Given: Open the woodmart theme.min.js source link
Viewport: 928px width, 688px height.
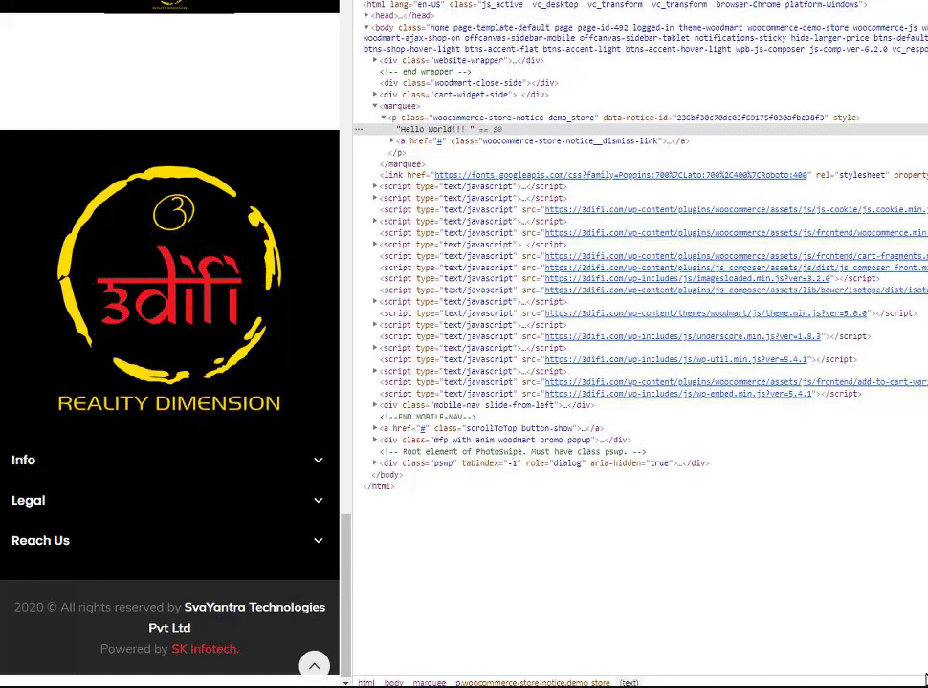Looking at the screenshot, I should coord(705,313).
